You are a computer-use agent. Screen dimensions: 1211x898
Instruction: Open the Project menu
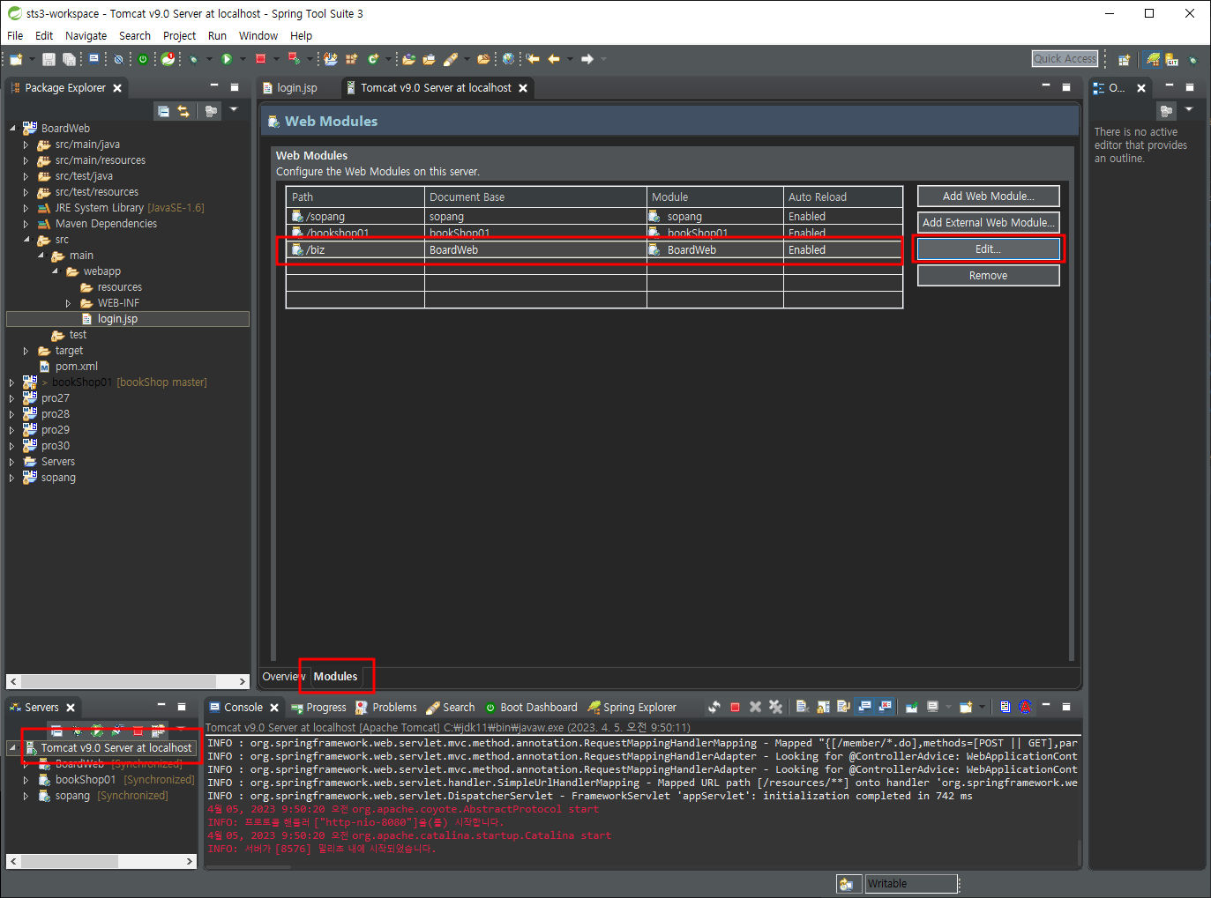pos(179,36)
